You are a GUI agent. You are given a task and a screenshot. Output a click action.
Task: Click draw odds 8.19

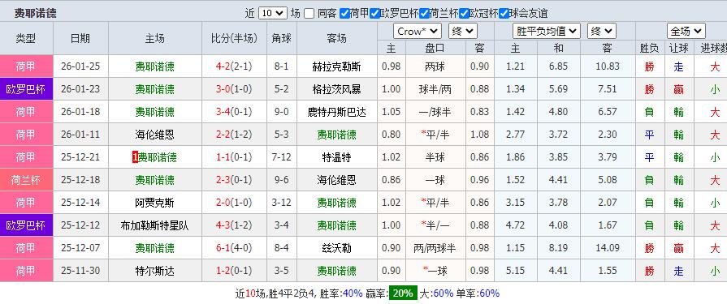558,248
